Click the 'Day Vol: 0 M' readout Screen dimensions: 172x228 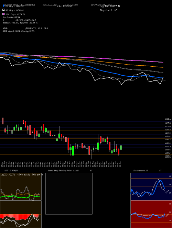coord(108,10)
